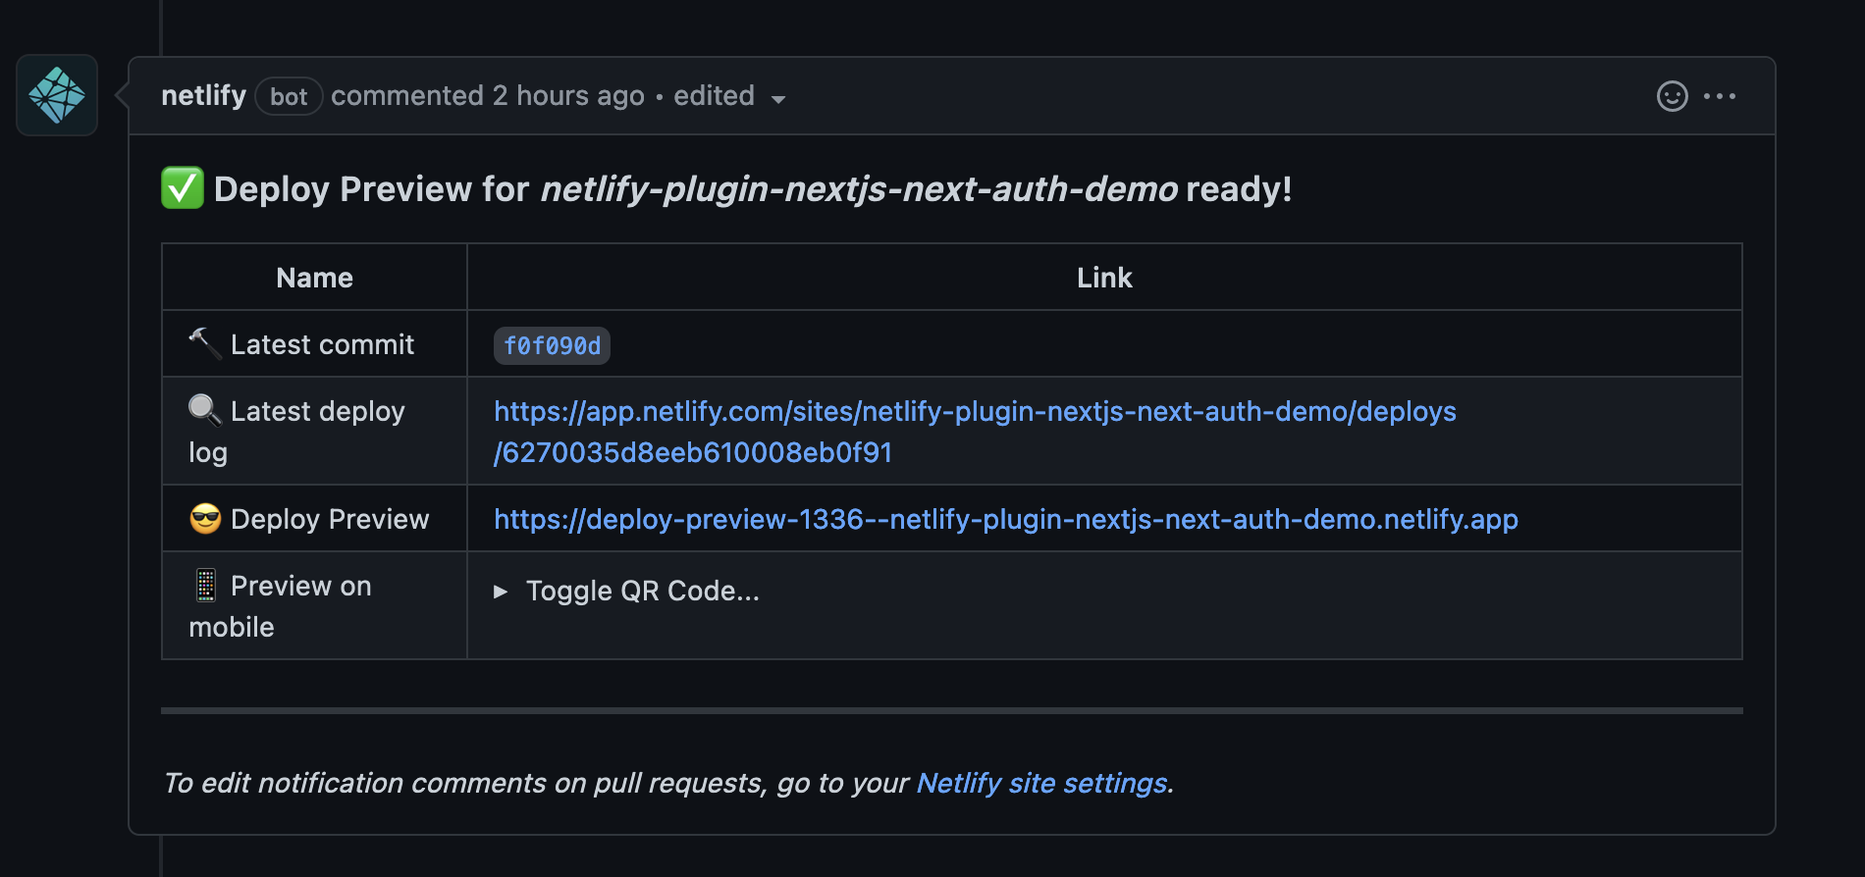Click the bot label badge
This screenshot has width=1865, height=877.
tap(289, 96)
